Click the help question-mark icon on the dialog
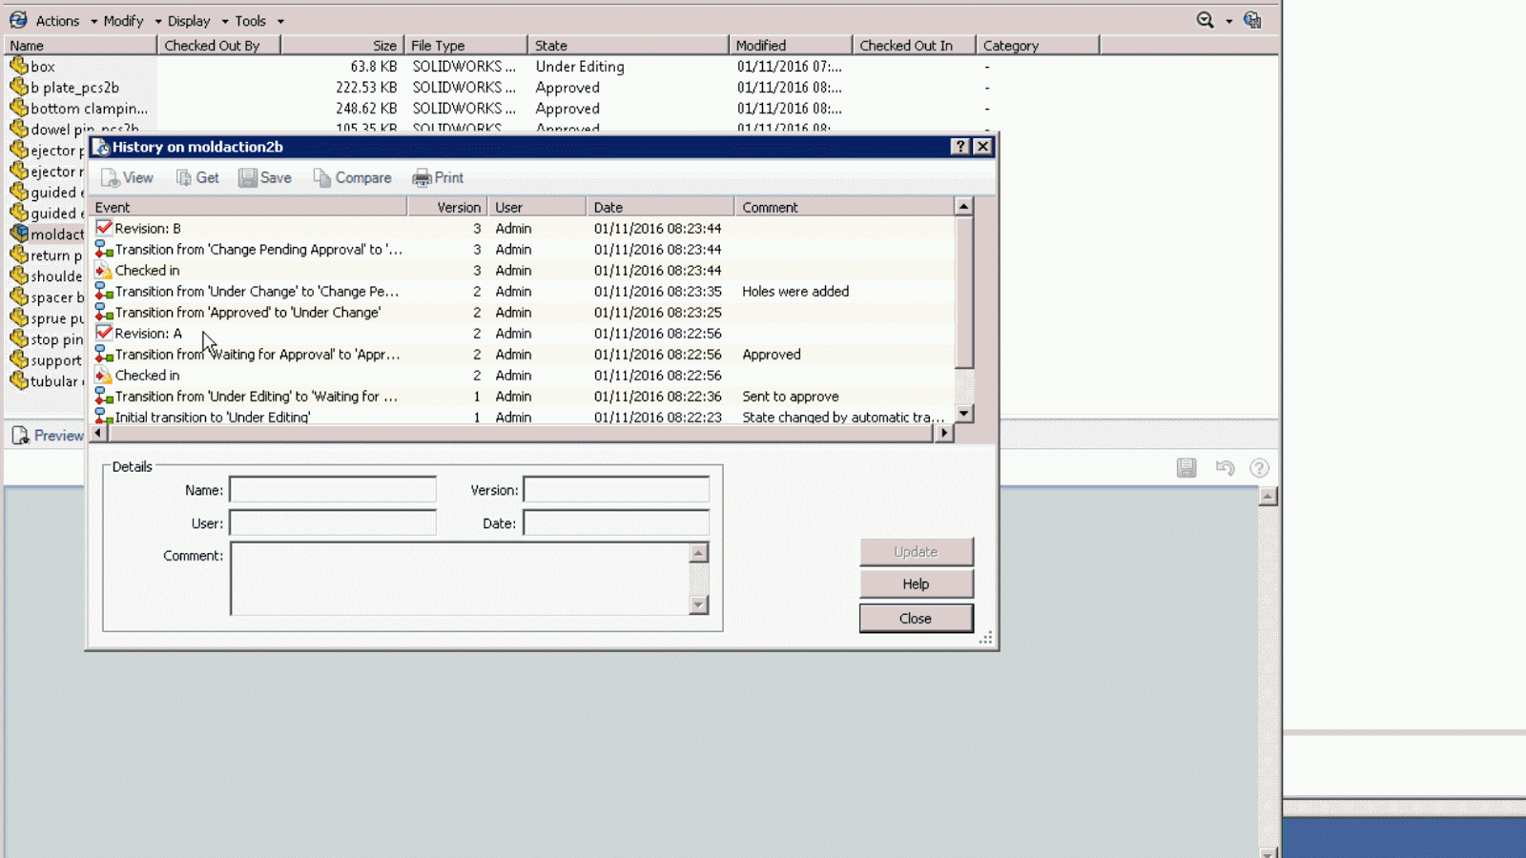Image resolution: width=1526 pixels, height=858 pixels. tap(960, 146)
